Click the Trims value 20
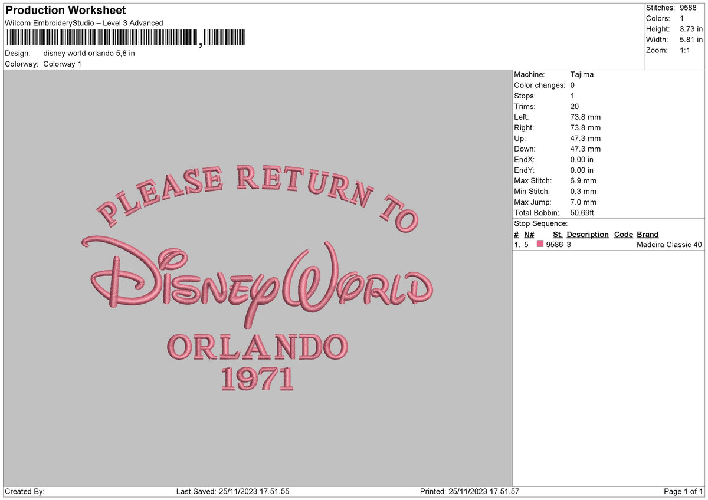Image resolution: width=708 pixels, height=500 pixels. point(575,106)
